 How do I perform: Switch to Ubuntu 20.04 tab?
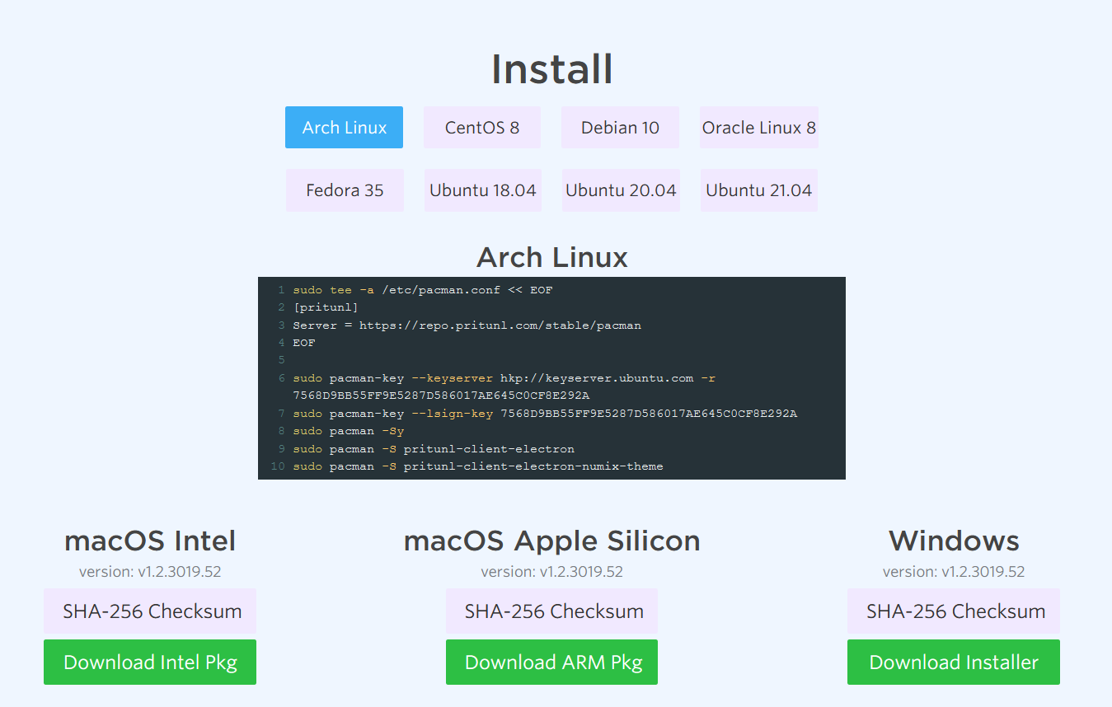pyautogui.click(x=621, y=190)
